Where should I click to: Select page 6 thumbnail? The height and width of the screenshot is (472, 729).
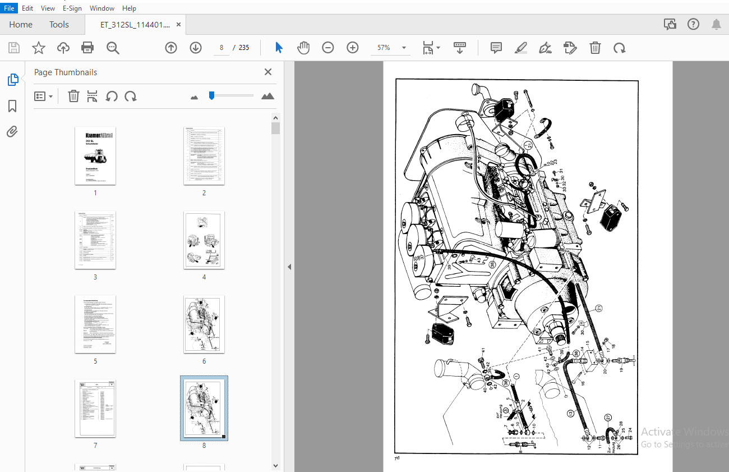(204, 324)
